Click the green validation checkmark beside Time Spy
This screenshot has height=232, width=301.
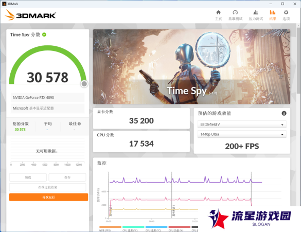[x=44, y=34]
